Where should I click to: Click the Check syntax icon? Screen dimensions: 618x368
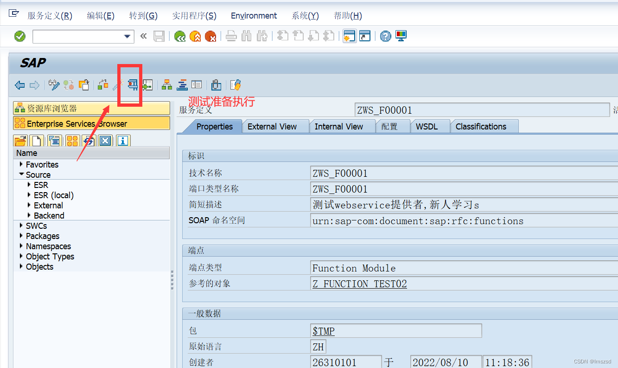point(103,85)
